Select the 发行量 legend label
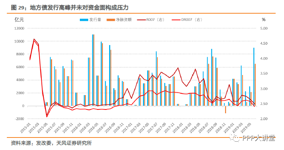Image resolution: width=284 pixels, height=150 pixels. click(95, 20)
